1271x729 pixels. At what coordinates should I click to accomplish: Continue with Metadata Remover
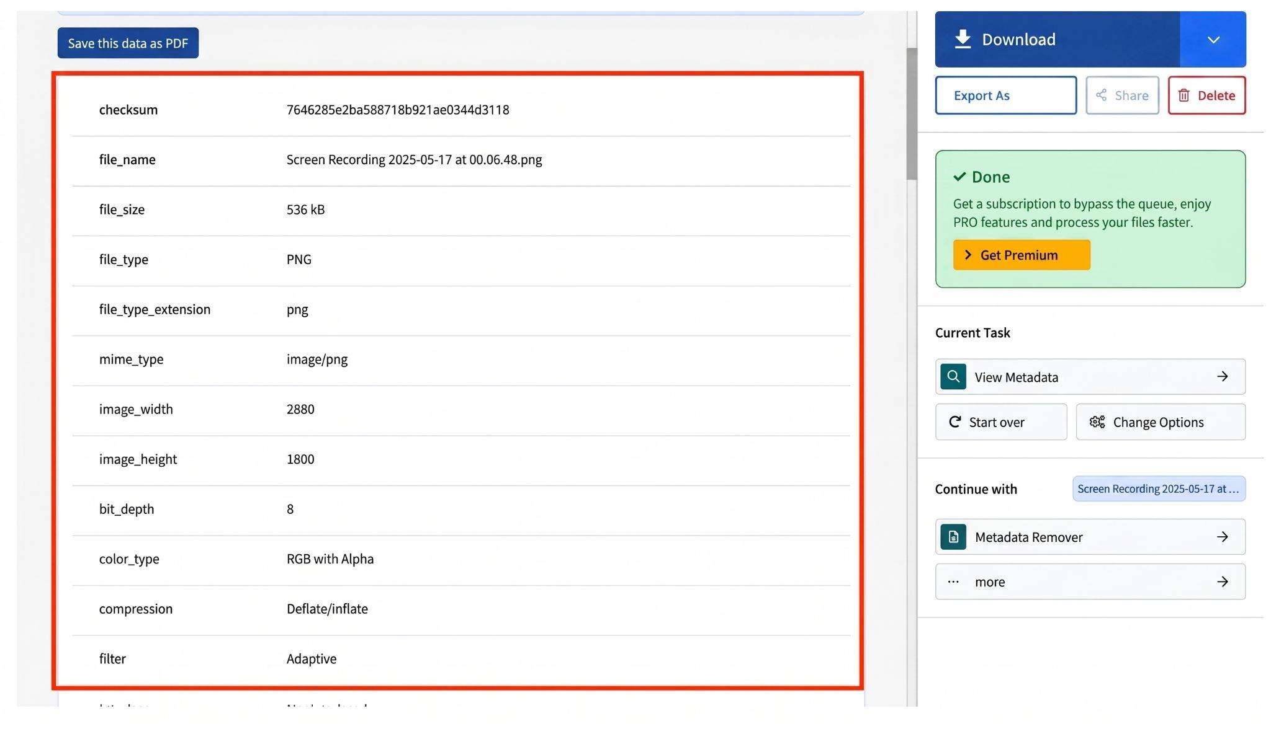click(x=1090, y=537)
